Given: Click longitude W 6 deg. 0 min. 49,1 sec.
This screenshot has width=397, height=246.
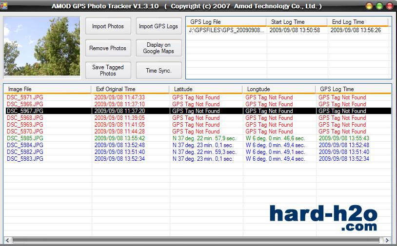Looking at the screenshot, I should coord(275,152).
